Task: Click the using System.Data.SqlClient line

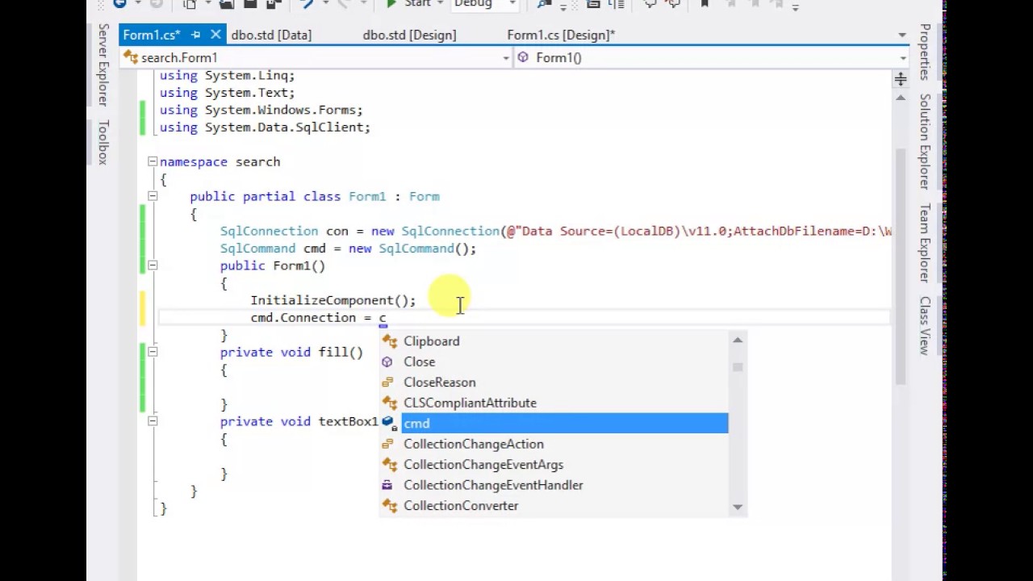Action: click(265, 127)
